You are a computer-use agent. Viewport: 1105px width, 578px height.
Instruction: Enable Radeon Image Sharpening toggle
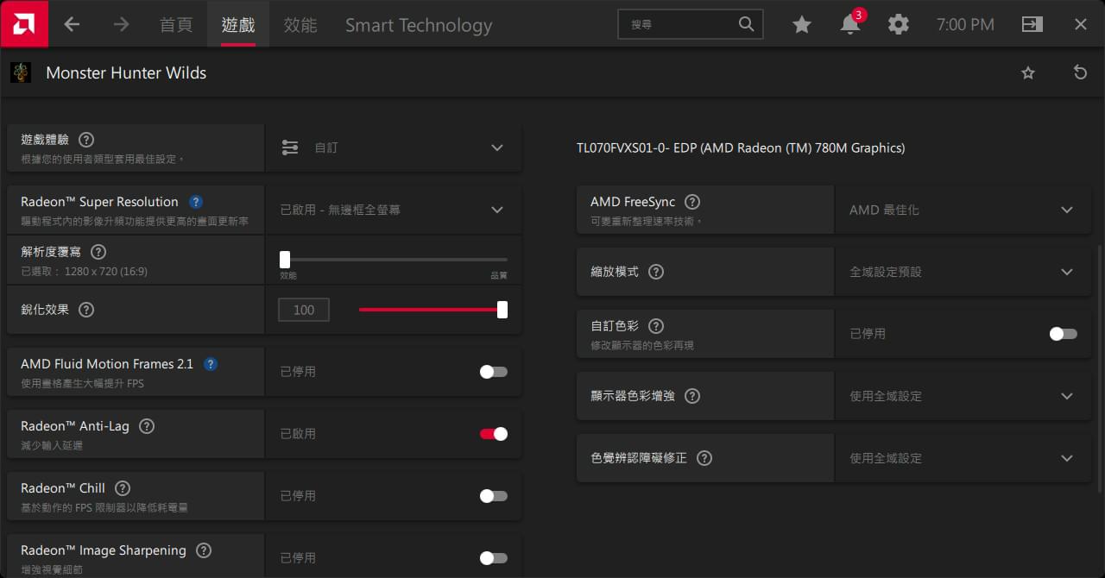point(494,558)
